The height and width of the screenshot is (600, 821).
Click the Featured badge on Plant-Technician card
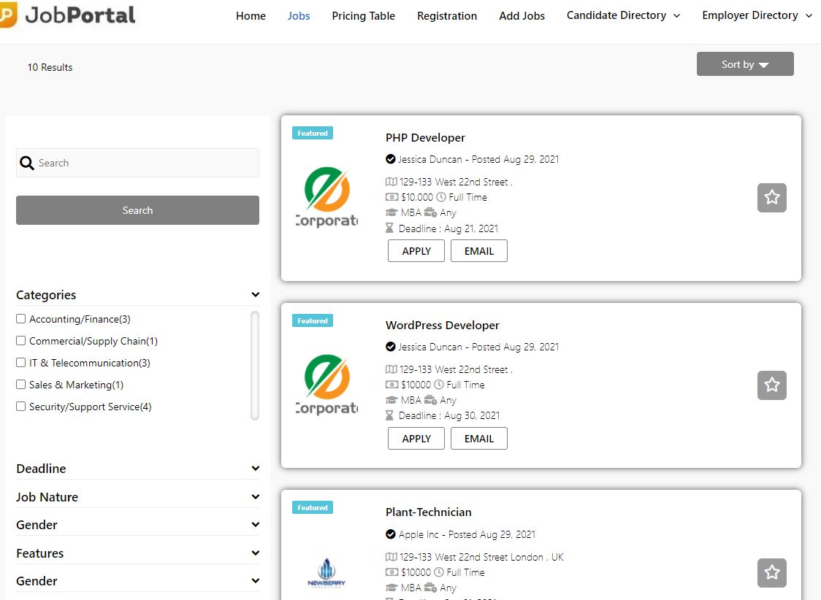pos(313,507)
